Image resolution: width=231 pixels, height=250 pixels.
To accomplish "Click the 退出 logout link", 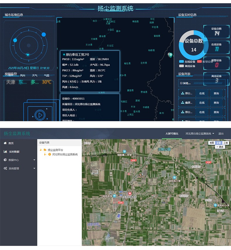I will click(x=221, y=133).
